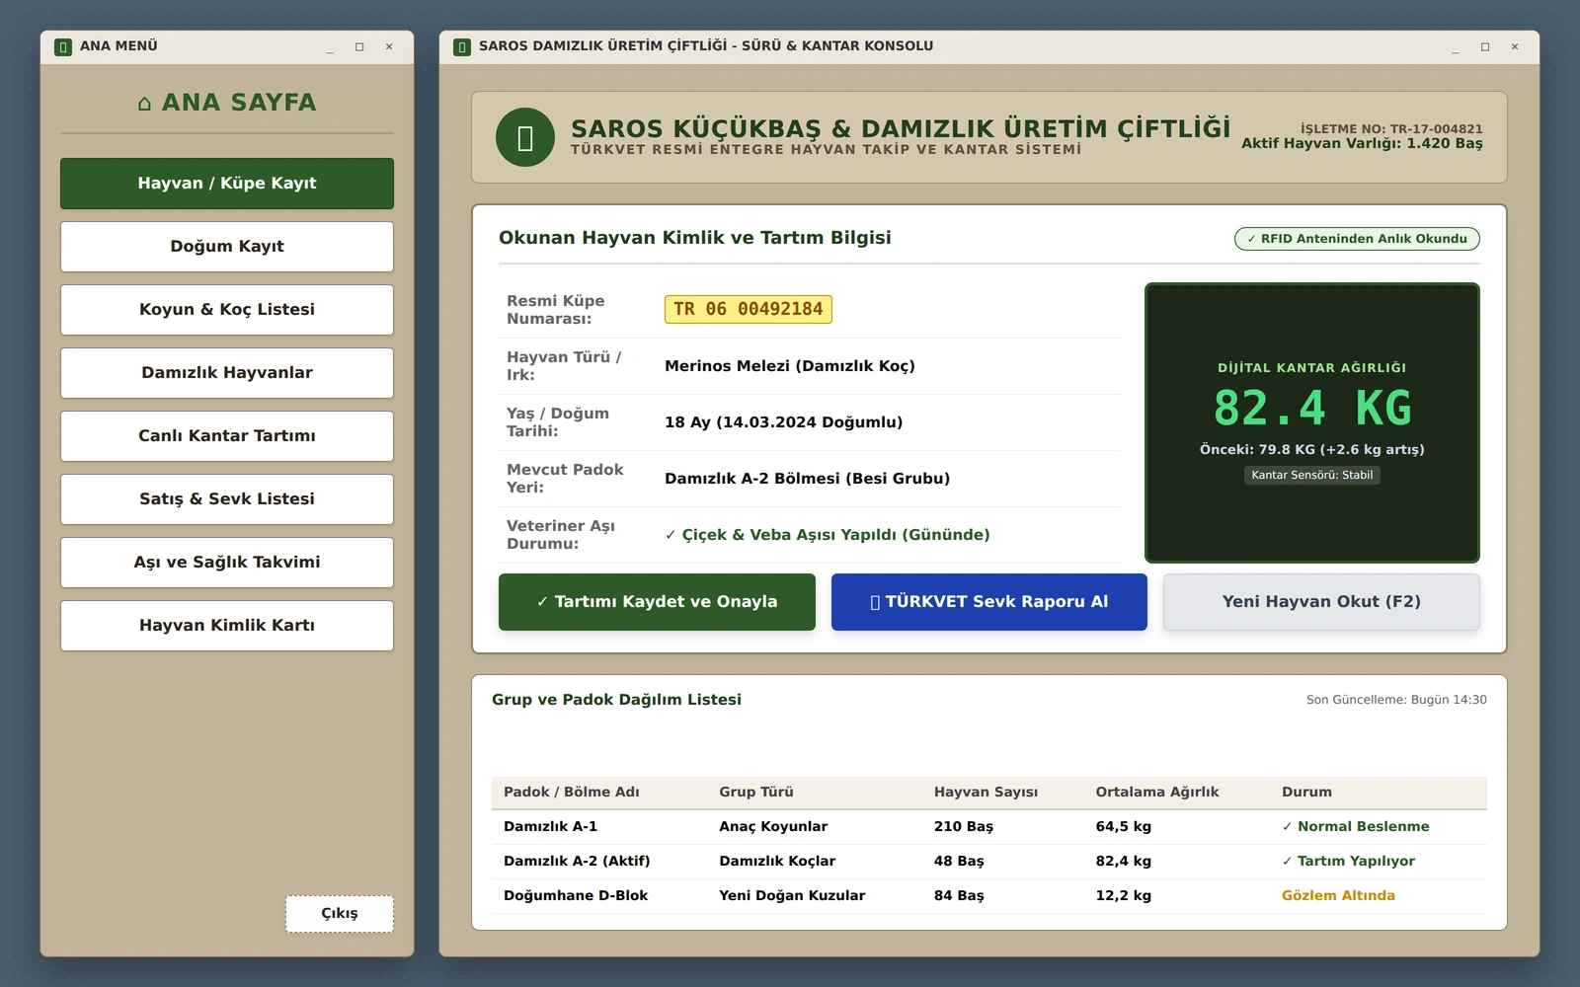Screen dimensions: 1580x987
Task: Open Hayvan Kimlik Kartı
Action: tap(227, 626)
